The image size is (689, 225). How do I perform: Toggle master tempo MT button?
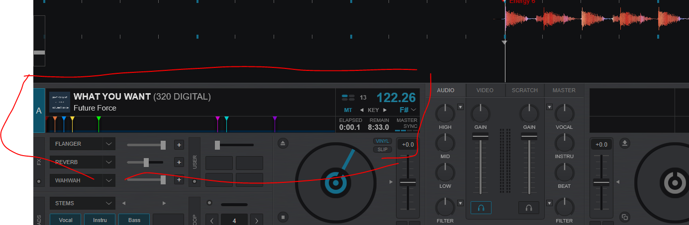pyautogui.click(x=348, y=110)
